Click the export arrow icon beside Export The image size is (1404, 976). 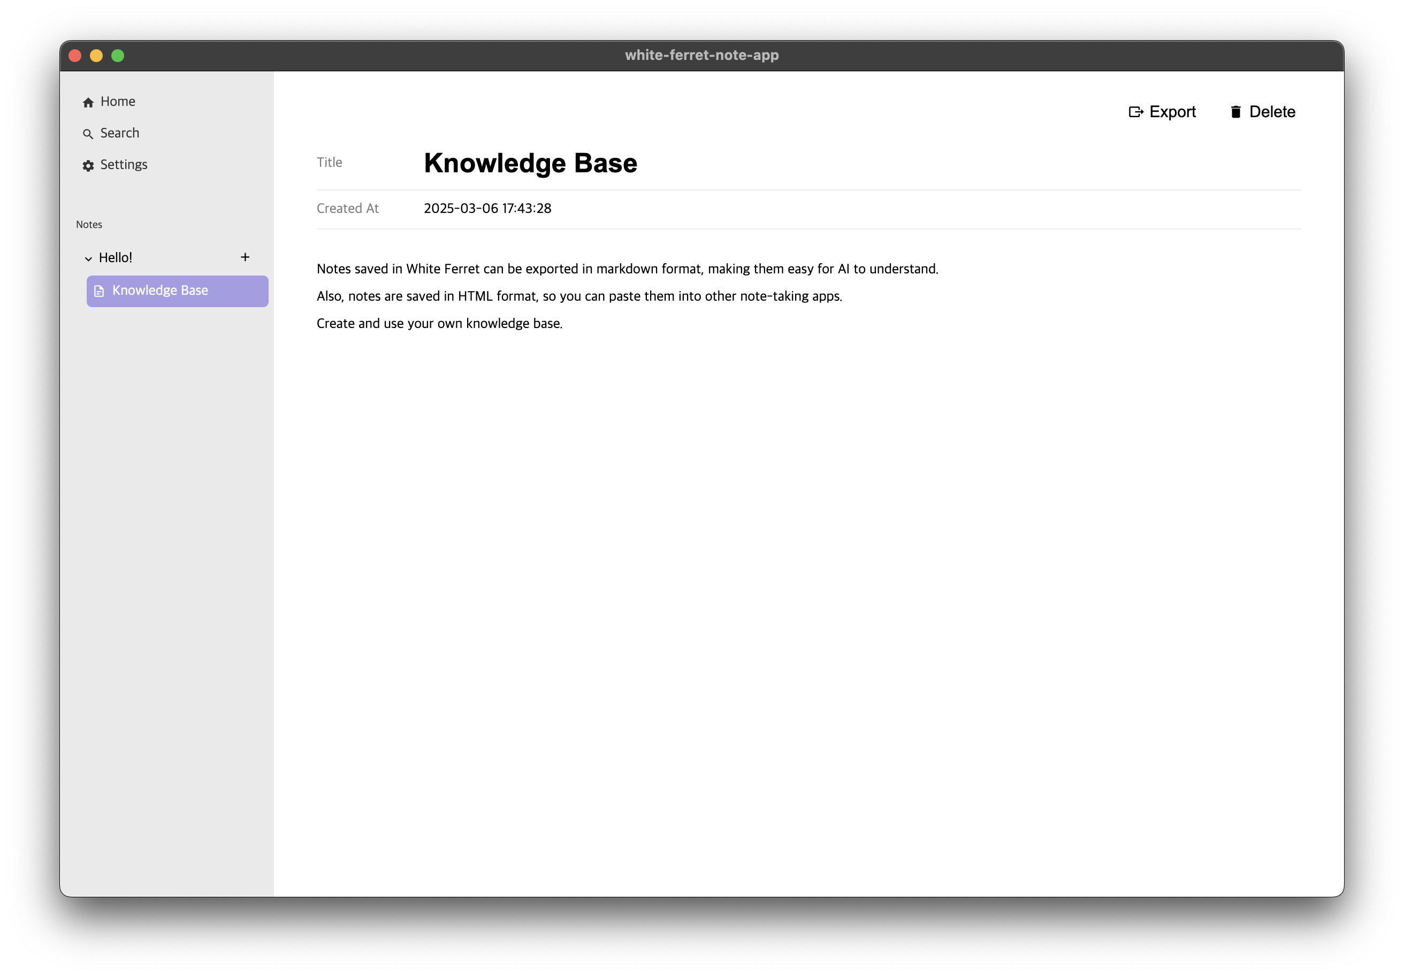[x=1136, y=112]
